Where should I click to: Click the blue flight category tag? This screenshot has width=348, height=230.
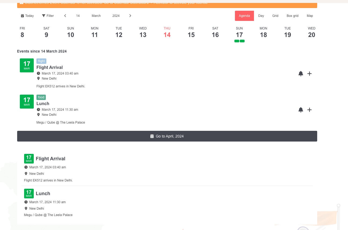tap(41, 61)
